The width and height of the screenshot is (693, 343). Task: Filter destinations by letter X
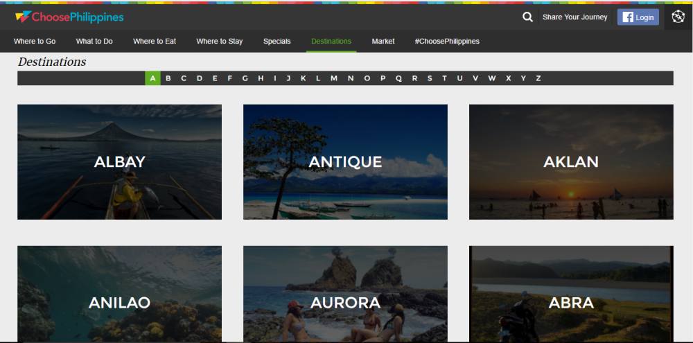click(x=508, y=78)
